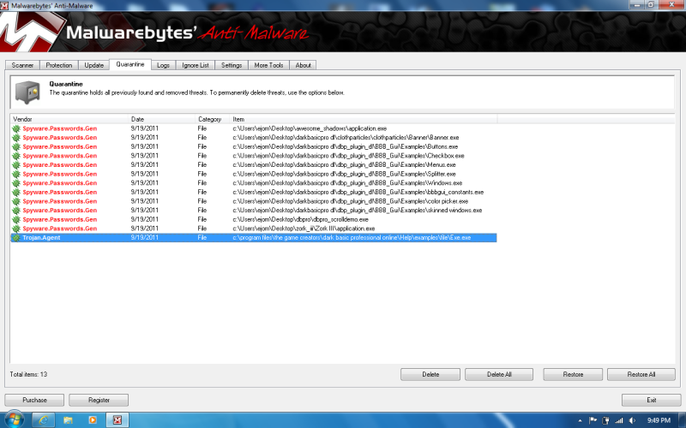Click the Delete All button

tap(499, 374)
